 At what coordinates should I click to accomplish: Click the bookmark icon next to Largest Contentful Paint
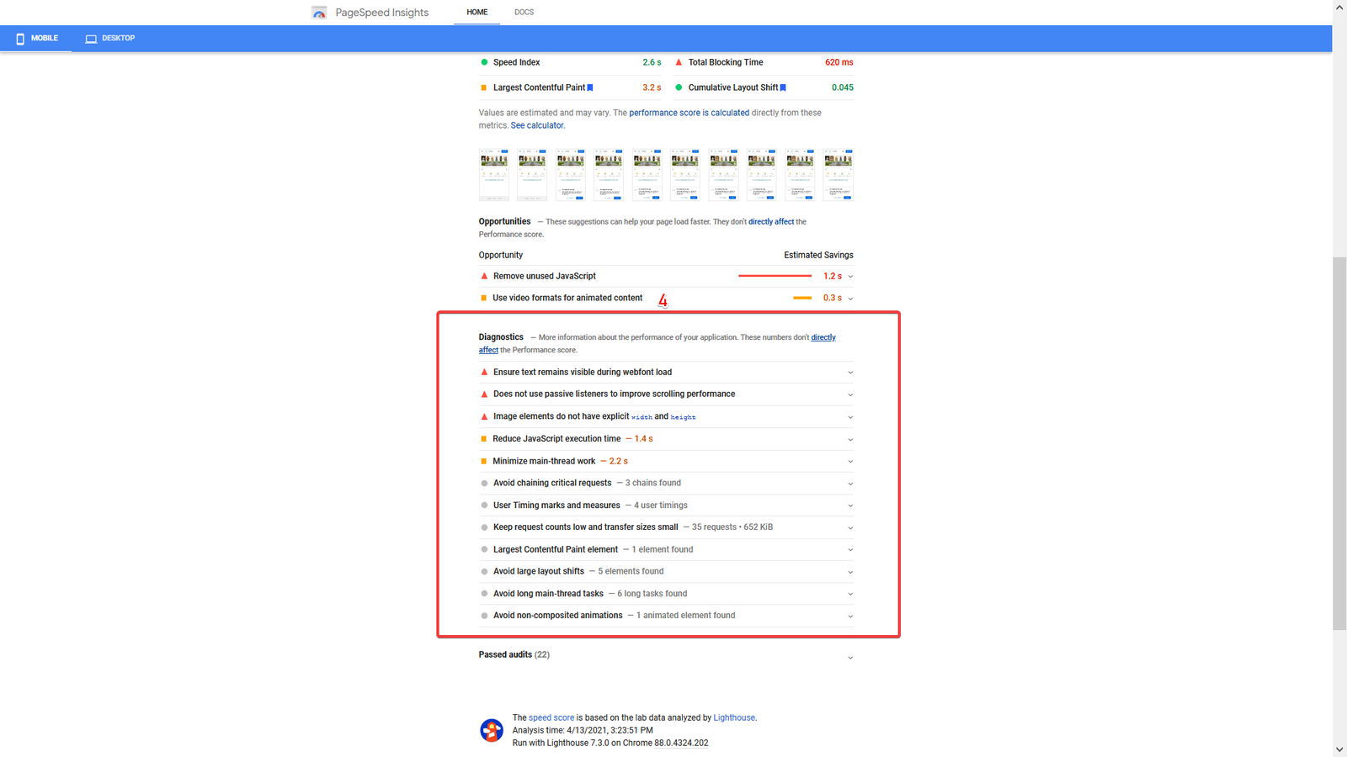point(590,87)
